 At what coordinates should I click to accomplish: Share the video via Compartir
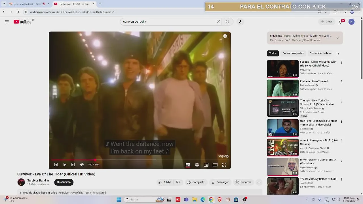pyautogui.click(x=196, y=182)
